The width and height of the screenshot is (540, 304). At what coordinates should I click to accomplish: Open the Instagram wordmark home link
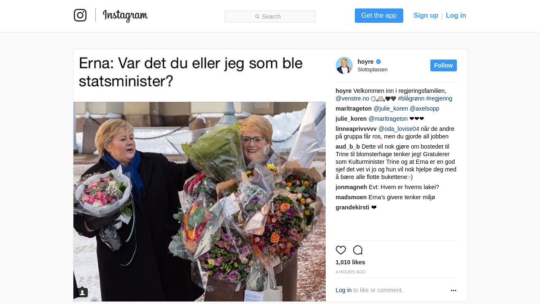point(125,16)
